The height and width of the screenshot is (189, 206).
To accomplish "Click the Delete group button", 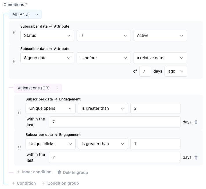I will coord(73,172).
